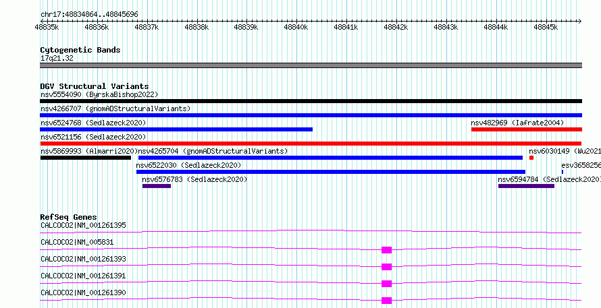The image size is (601, 308).
Task: Open the CALCOCO2|NM_005831 transcript label
Action: click(77, 242)
